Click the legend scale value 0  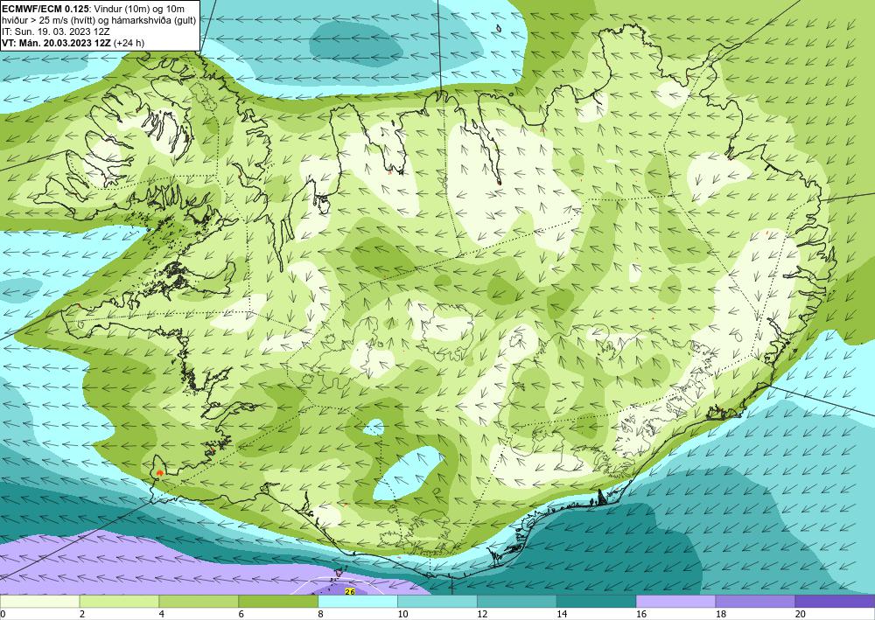(x=3, y=615)
